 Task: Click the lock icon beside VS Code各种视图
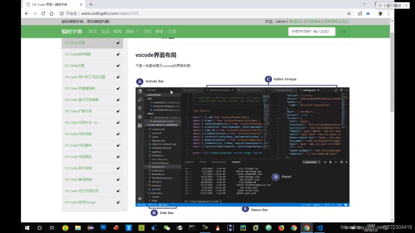[118, 54]
